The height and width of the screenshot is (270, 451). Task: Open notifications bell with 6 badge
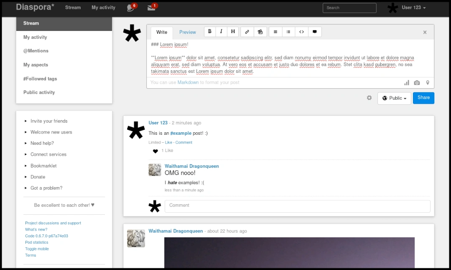point(131,8)
